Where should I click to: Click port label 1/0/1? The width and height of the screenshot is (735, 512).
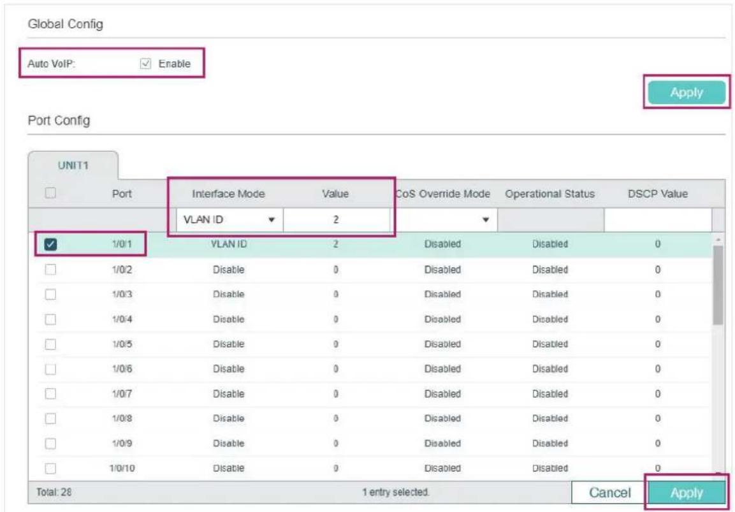(122, 244)
